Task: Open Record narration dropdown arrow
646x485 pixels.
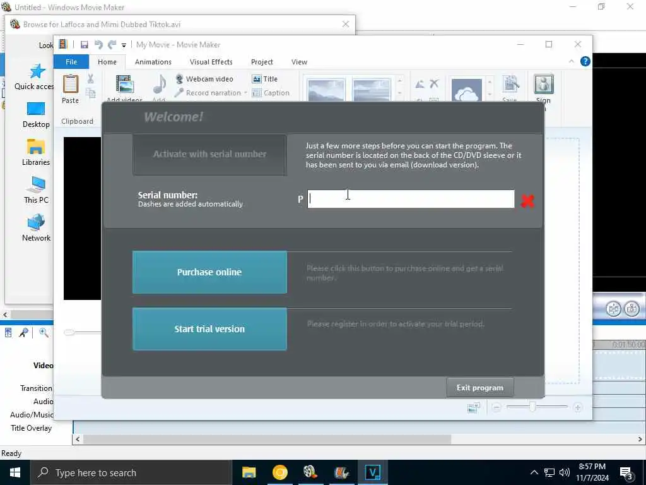Action: (245, 93)
